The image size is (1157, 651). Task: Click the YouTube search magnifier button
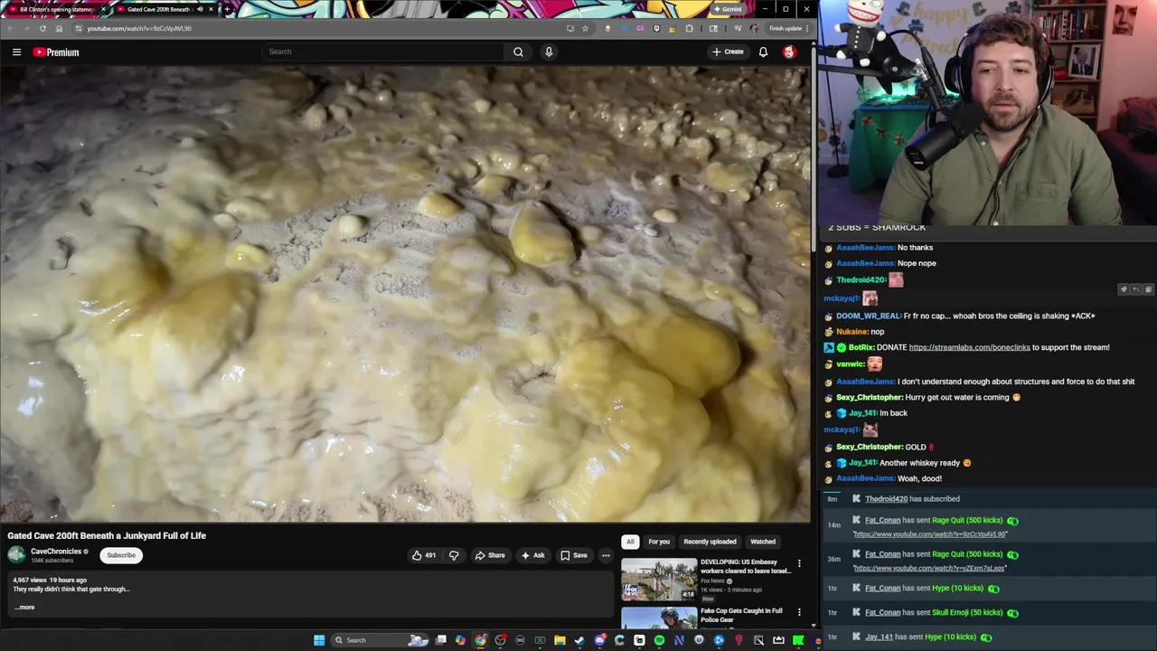(518, 52)
